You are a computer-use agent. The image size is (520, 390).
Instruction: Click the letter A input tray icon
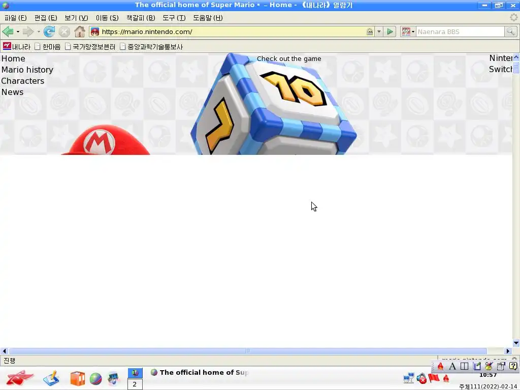[x=452, y=366]
